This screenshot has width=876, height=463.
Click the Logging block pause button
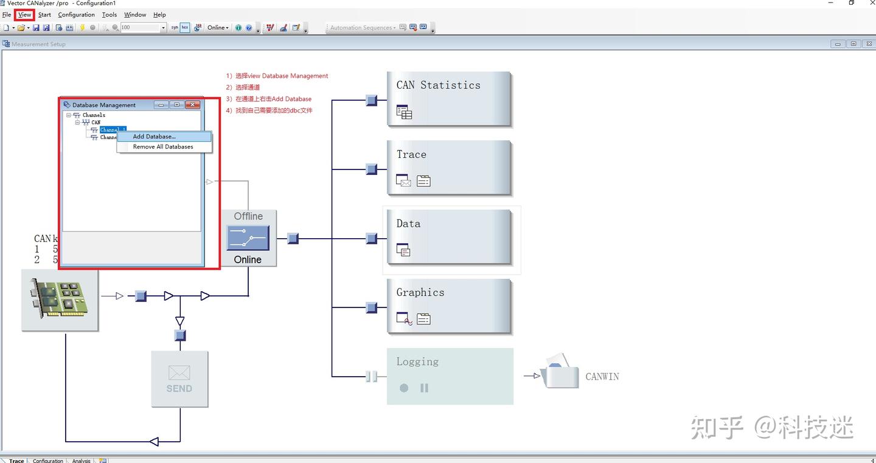(424, 388)
